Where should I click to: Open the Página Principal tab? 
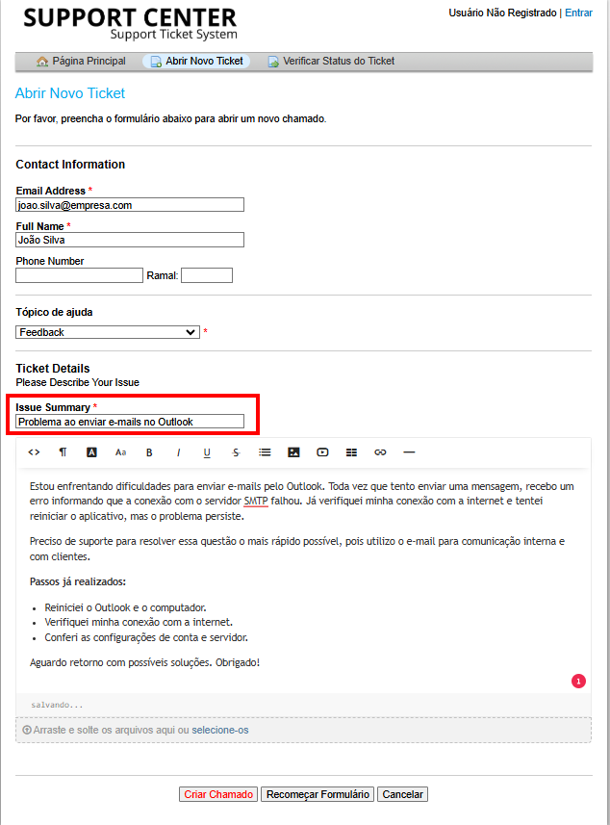[x=81, y=62]
